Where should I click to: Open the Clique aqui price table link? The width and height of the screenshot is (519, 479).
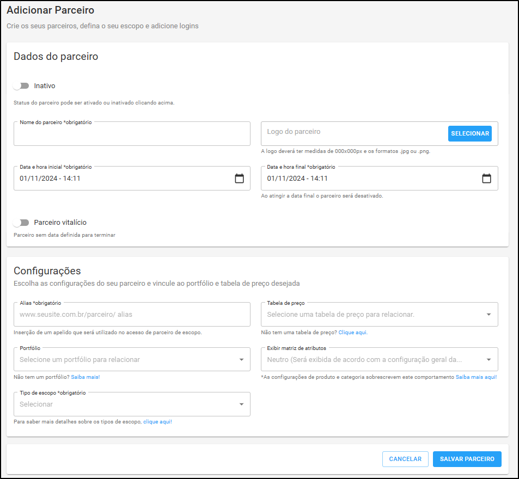(x=353, y=333)
